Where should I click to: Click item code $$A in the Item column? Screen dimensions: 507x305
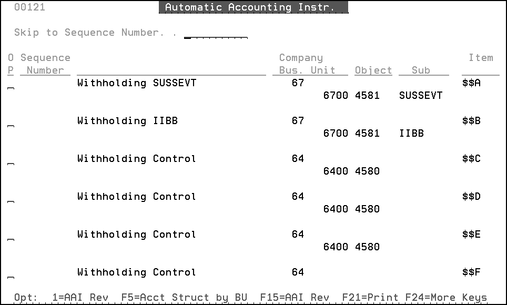tap(472, 83)
